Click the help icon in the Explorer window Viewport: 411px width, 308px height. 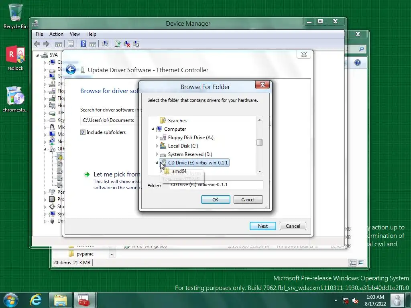[x=358, y=63]
